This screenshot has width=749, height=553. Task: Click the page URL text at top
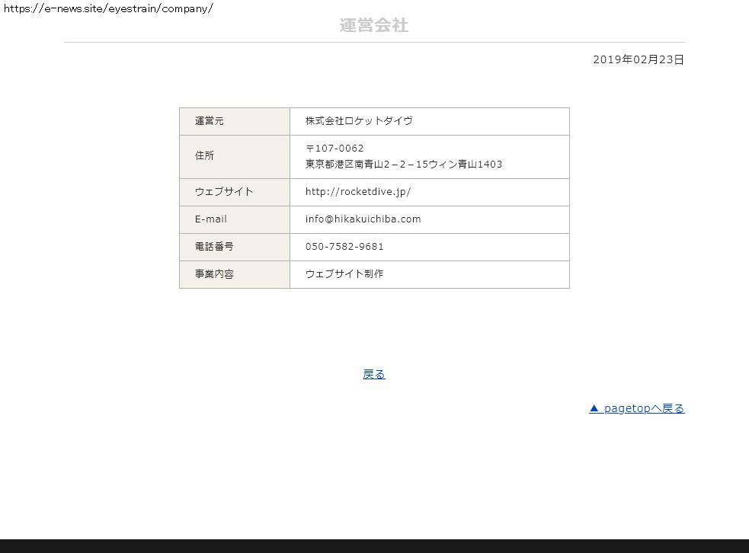click(x=108, y=8)
